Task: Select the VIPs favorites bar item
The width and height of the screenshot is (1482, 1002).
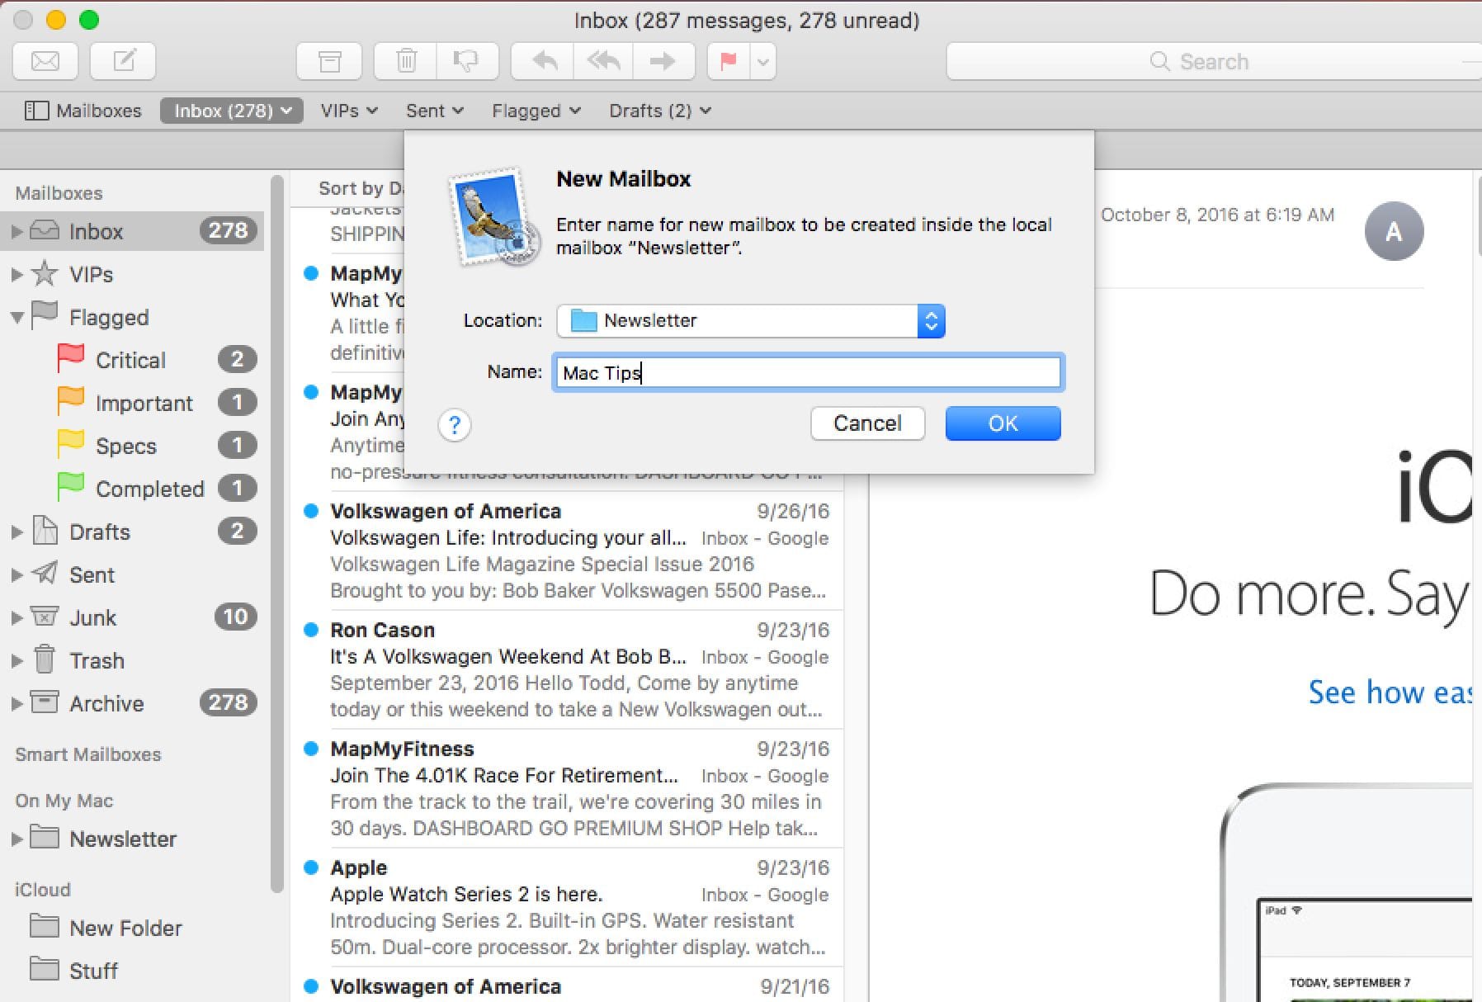Action: pyautogui.click(x=348, y=111)
